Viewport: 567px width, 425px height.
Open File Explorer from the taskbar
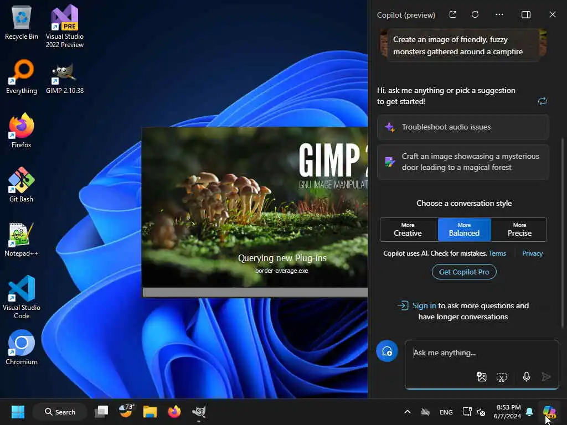pyautogui.click(x=150, y=412)
